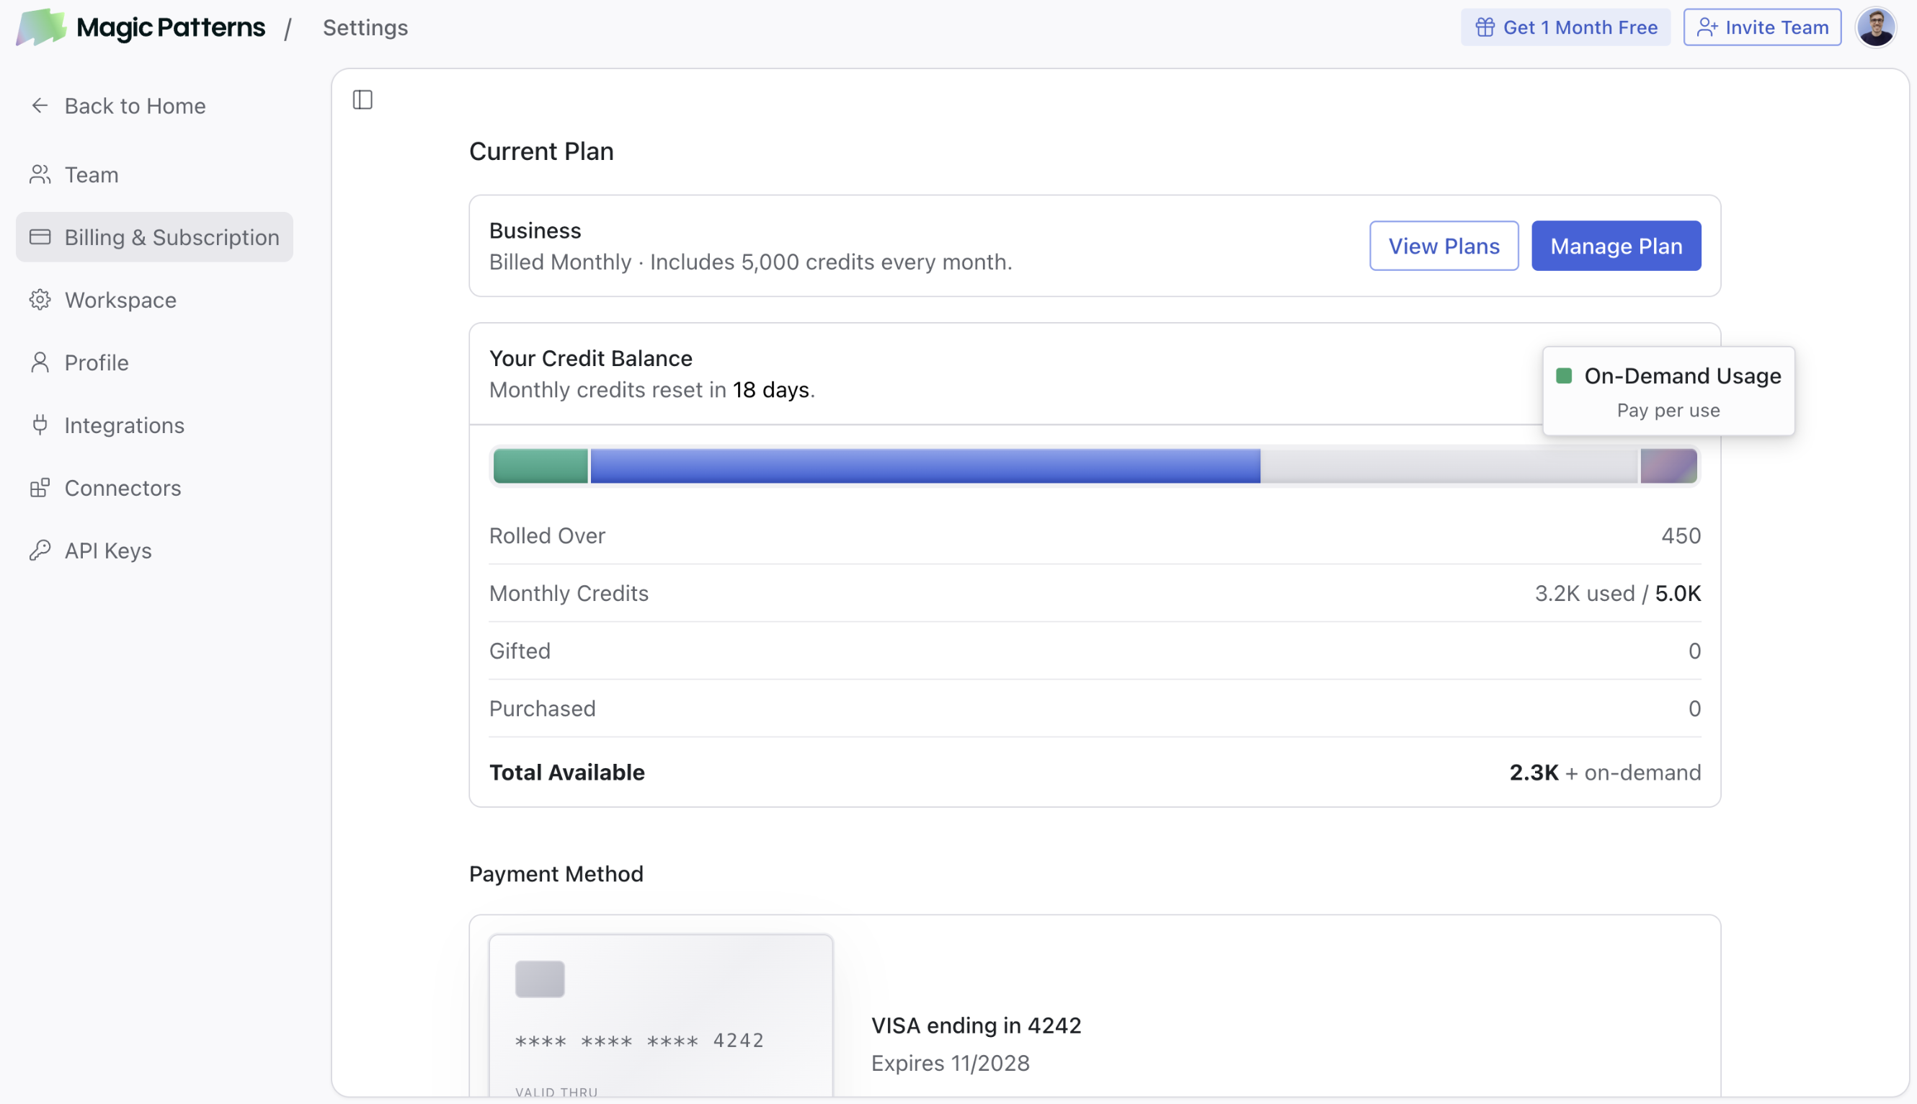Click the blue monthly credits bar segment

[x=925, y=466]
